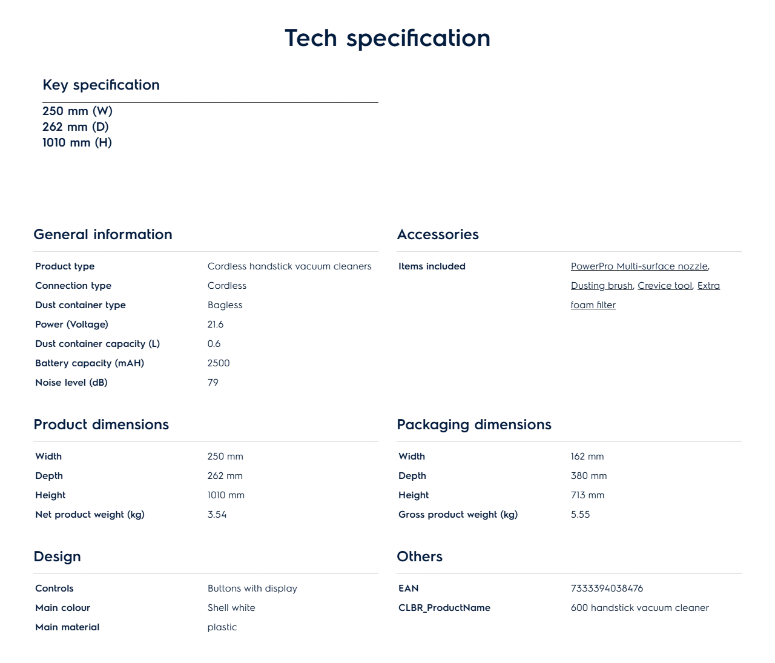
Task: Follow the Extra foam filter link
Action: click(x=593, y=305)
